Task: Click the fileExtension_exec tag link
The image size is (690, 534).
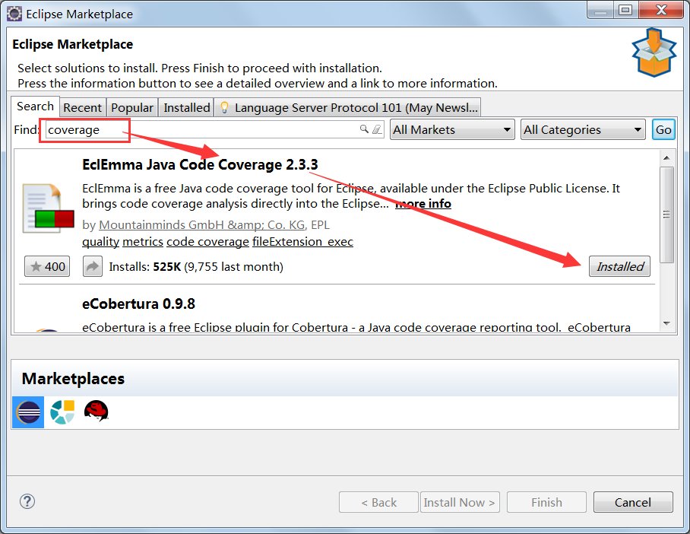Action: (x=302, y=241)
